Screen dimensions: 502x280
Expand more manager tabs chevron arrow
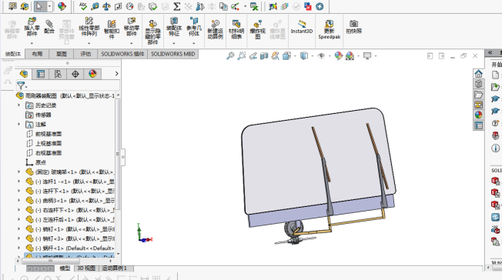tap(117, 74)
